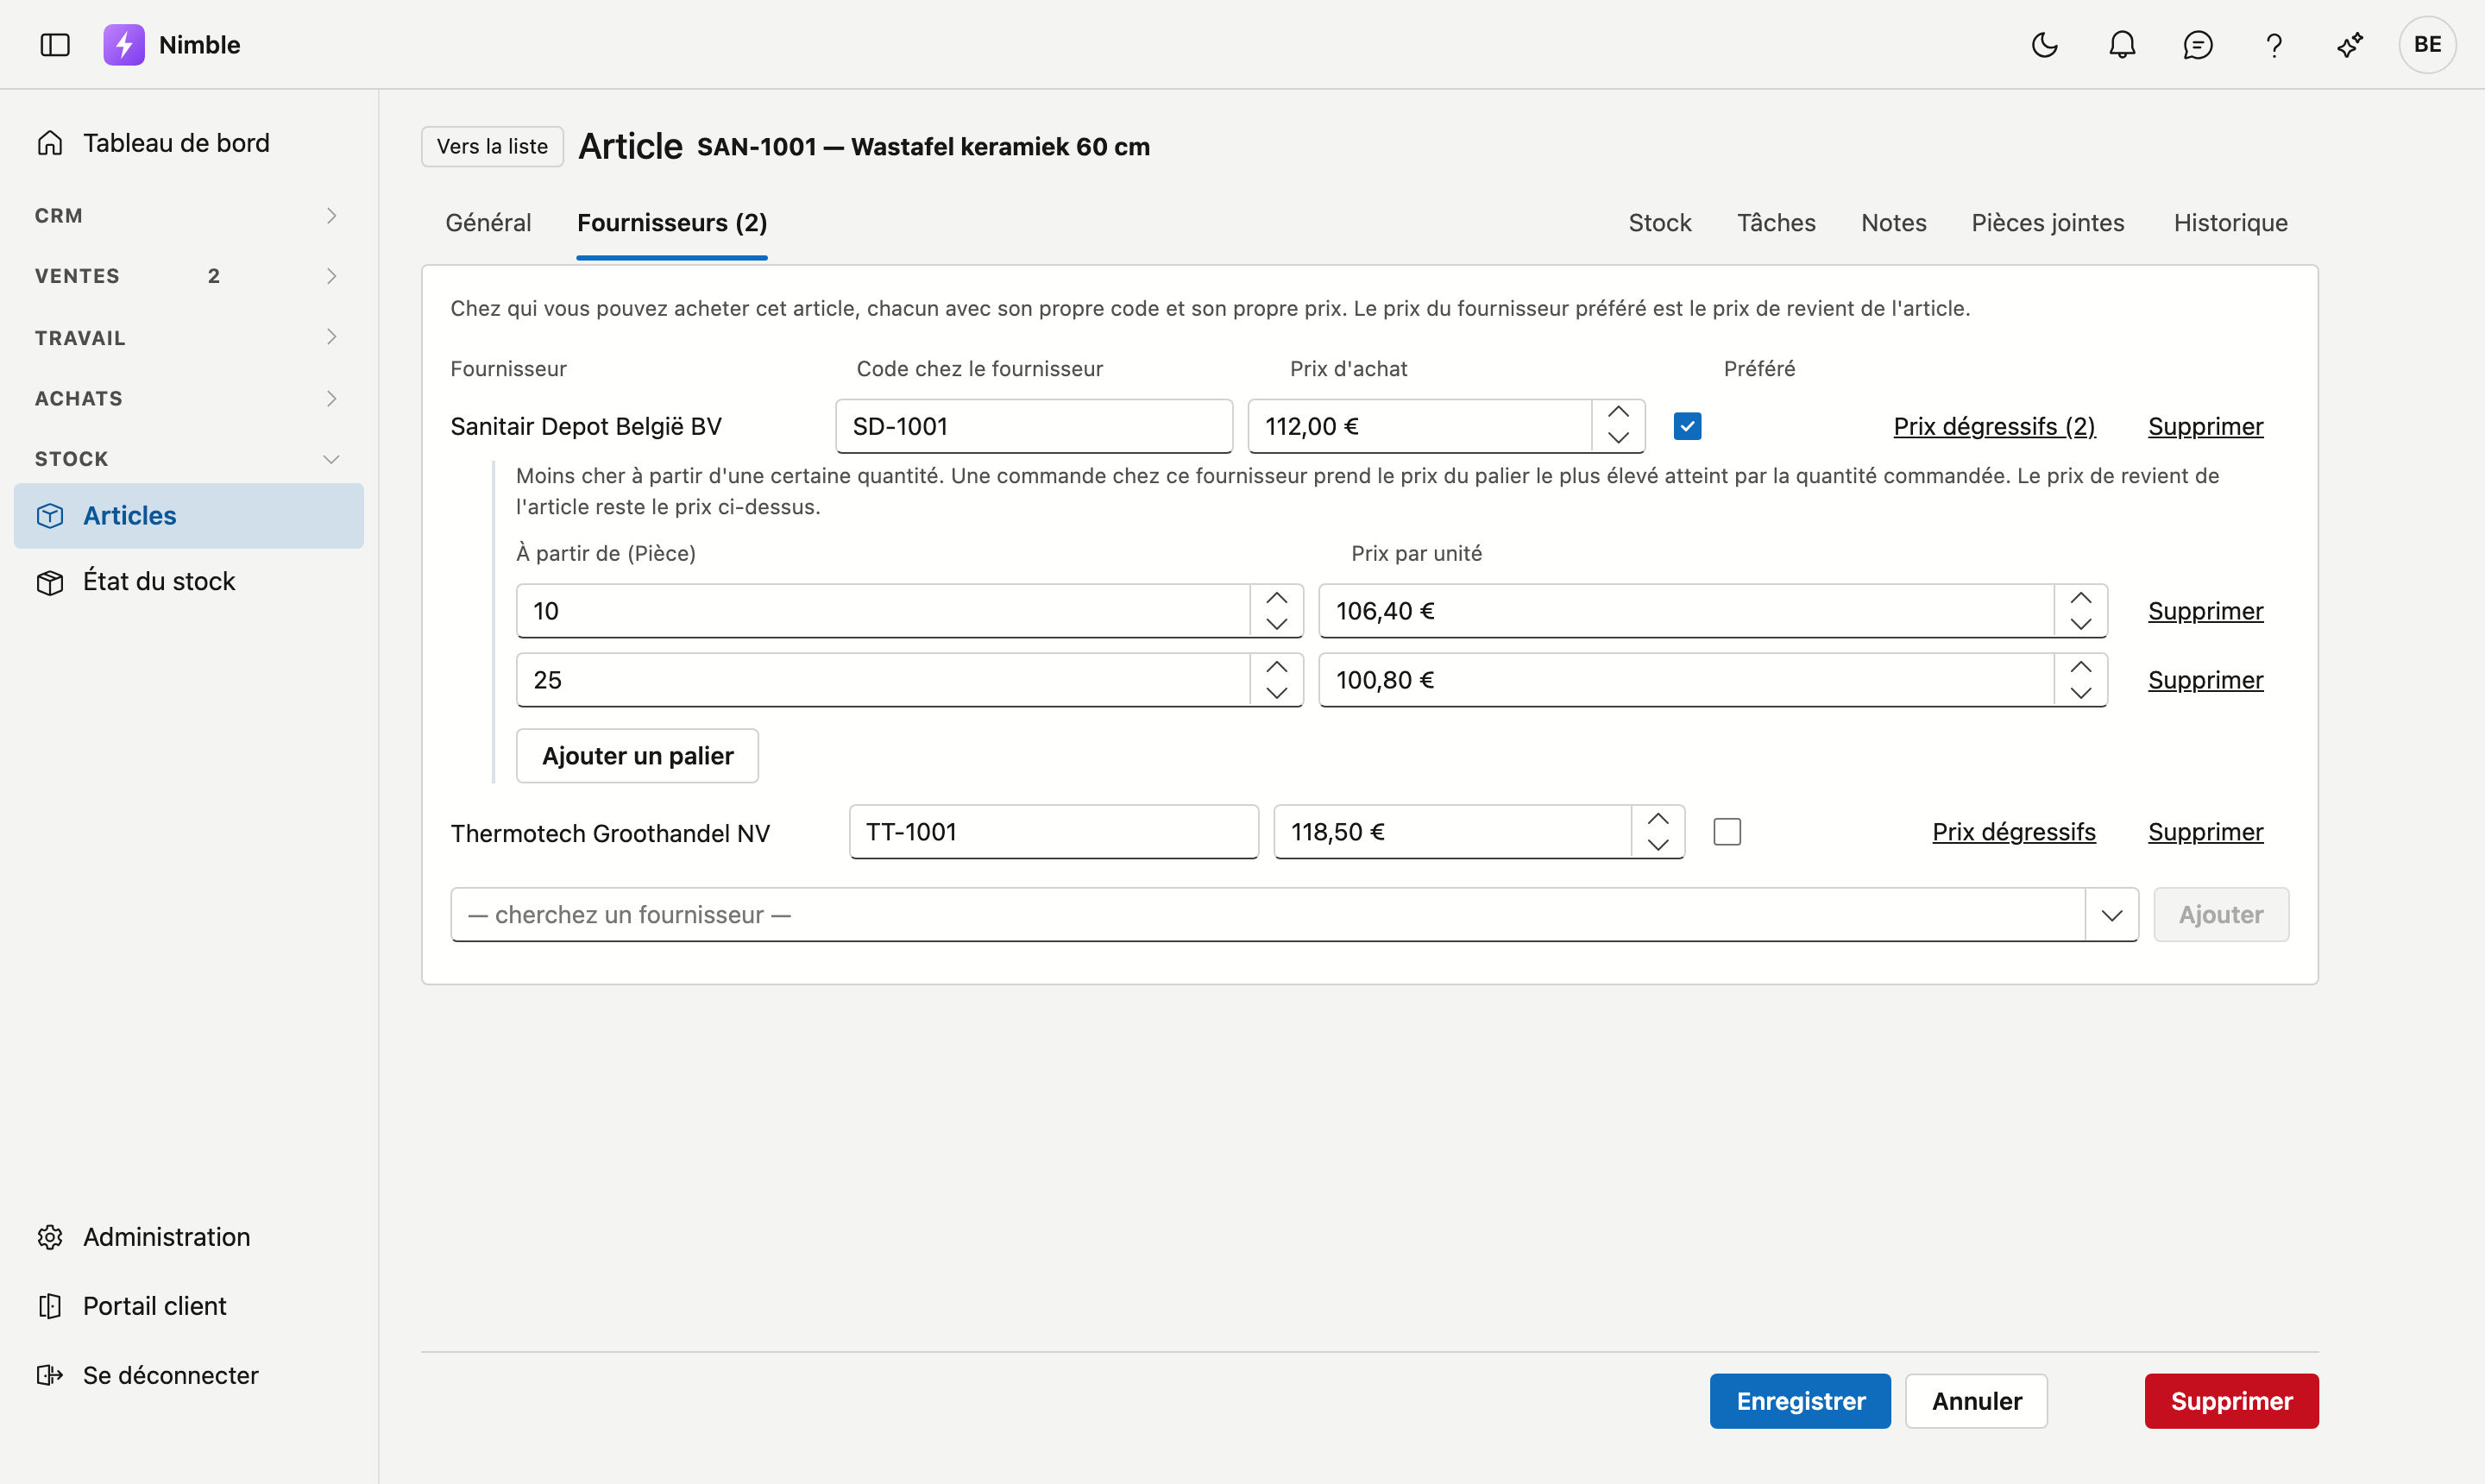Collapse the STOCK section
2485x1484 pixels.
[x=189, y=459]
